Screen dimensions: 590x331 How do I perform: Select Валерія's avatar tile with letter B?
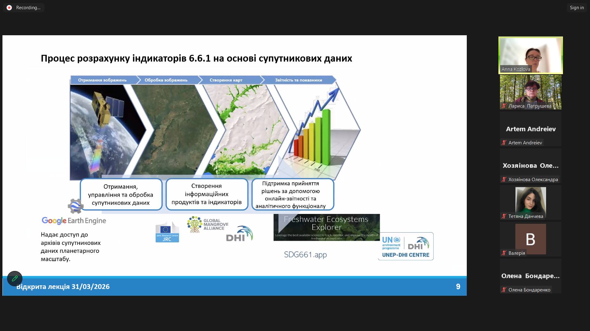530,239
